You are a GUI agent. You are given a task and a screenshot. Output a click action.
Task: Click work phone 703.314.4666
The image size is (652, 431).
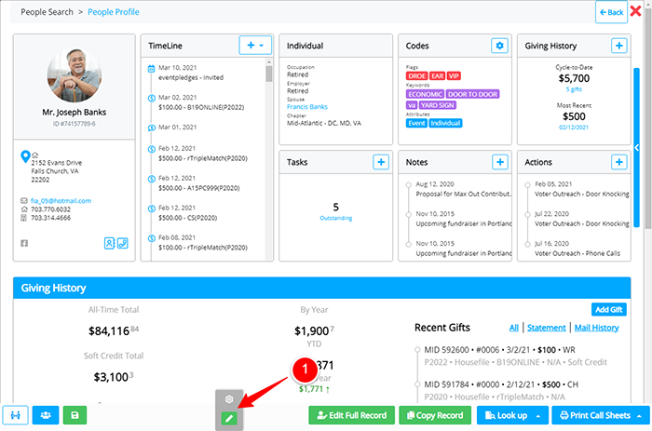(x=50, y=218)
